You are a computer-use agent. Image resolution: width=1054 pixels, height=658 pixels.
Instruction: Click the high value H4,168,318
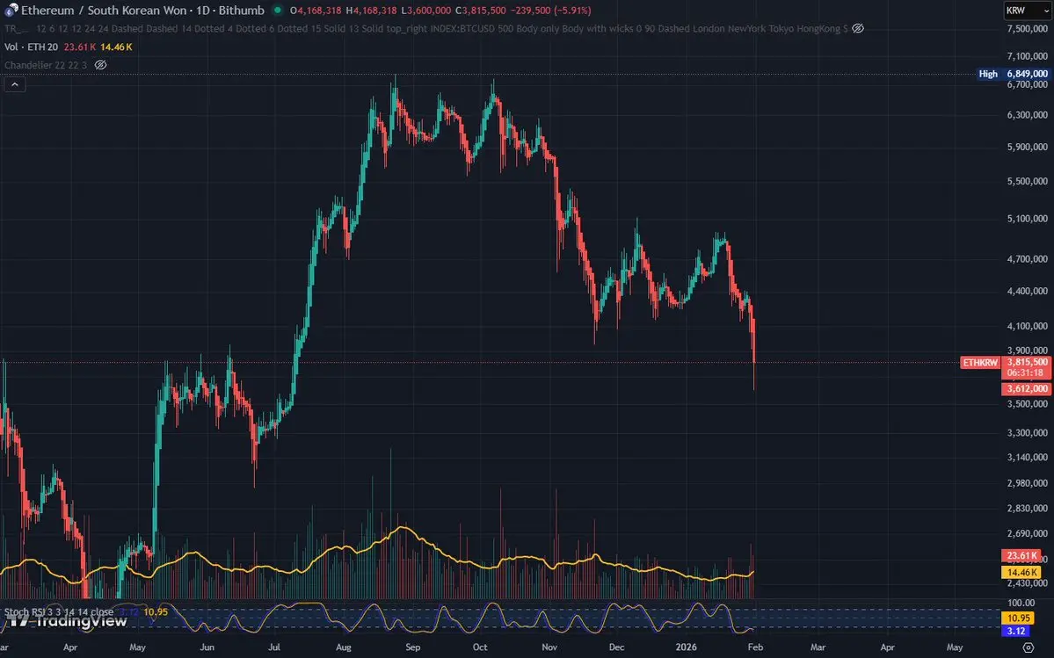pos(371,11)
